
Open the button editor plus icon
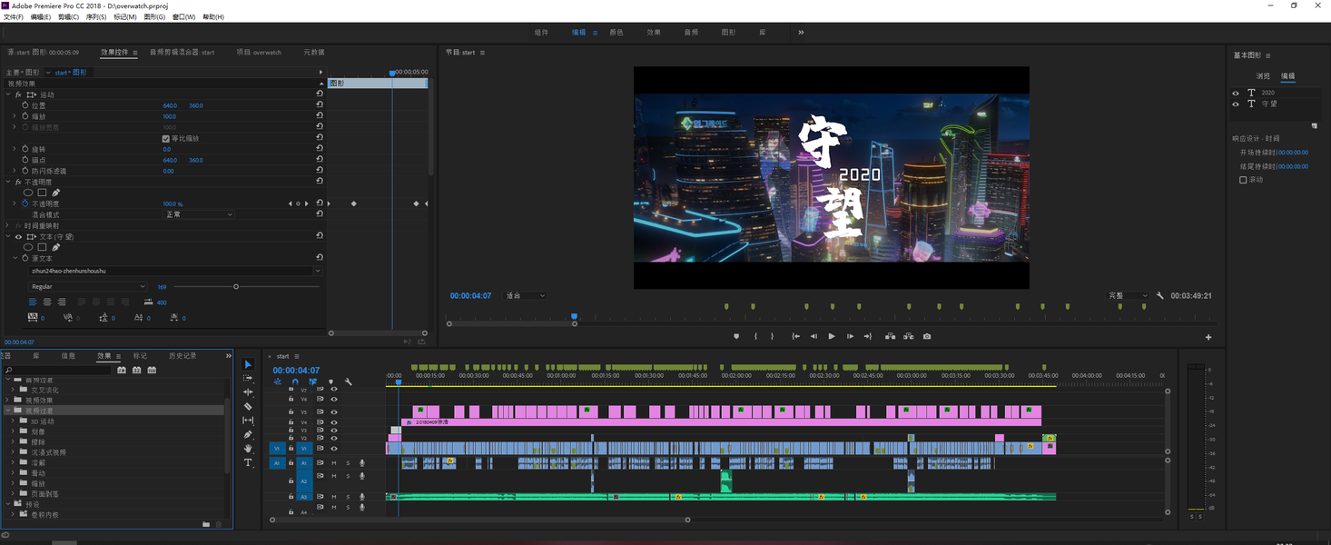(x=1208, y=337)
